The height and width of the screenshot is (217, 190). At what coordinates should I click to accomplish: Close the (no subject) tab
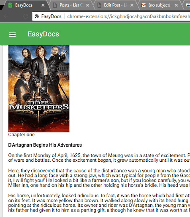click(x=176, y=5)
